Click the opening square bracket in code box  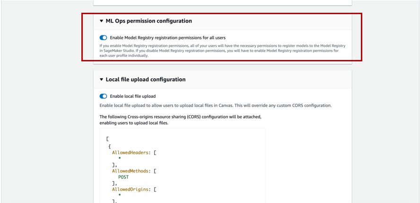[107, 139]
